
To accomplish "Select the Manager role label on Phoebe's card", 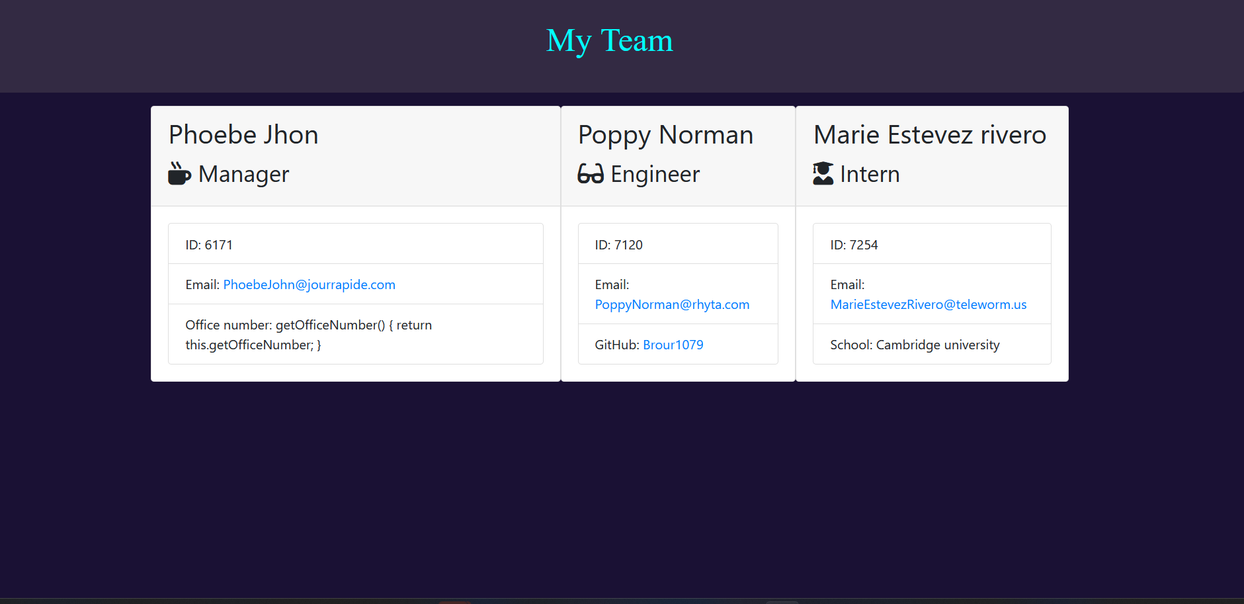I will pyautogui.click(x=243, y=174).
